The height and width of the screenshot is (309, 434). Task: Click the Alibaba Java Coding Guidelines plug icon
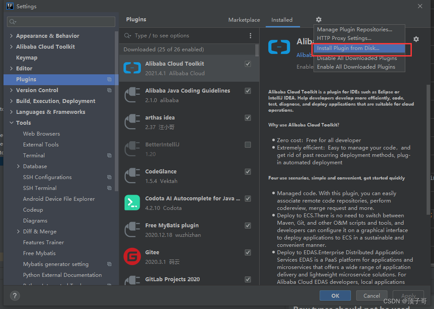132,95
